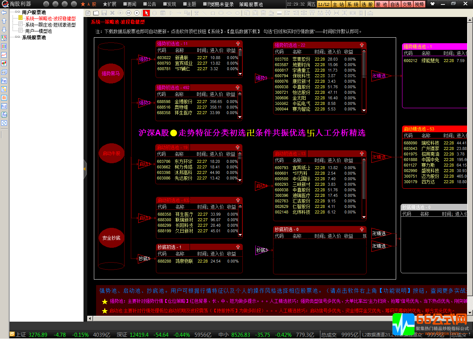Click the 选股 button in top bar
Image resolution: width=473 pixels, height=339 pixels.
click(367, 4)
